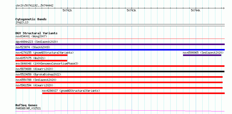Open esv3646046 (1000GenomesConsortiumPhase3) label
The width and height of the screenshot is (232, 114).
tap(47, 63)
